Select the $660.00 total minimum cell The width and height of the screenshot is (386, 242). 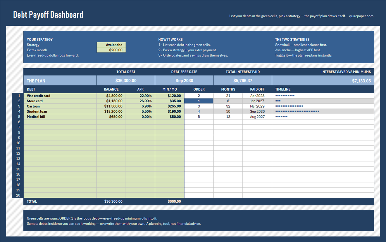point(170,201)
